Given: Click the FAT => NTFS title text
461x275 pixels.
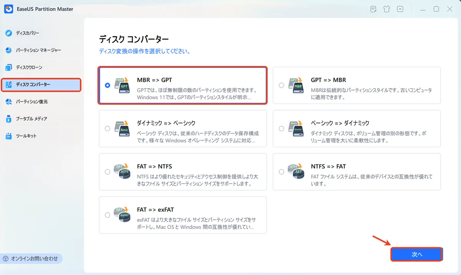Looking at the screenshot, I should pos(154,166).
